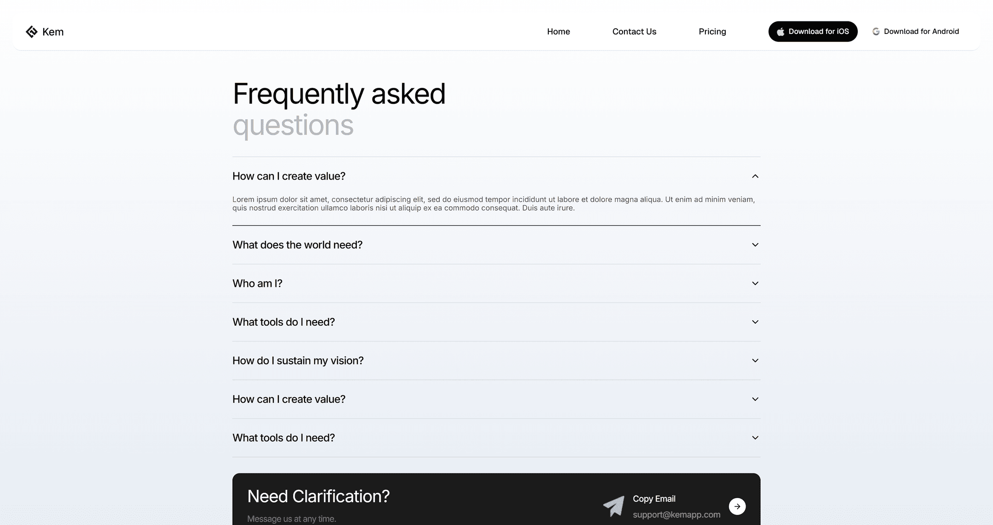Click the Google icon beside Download for Android

876,31
